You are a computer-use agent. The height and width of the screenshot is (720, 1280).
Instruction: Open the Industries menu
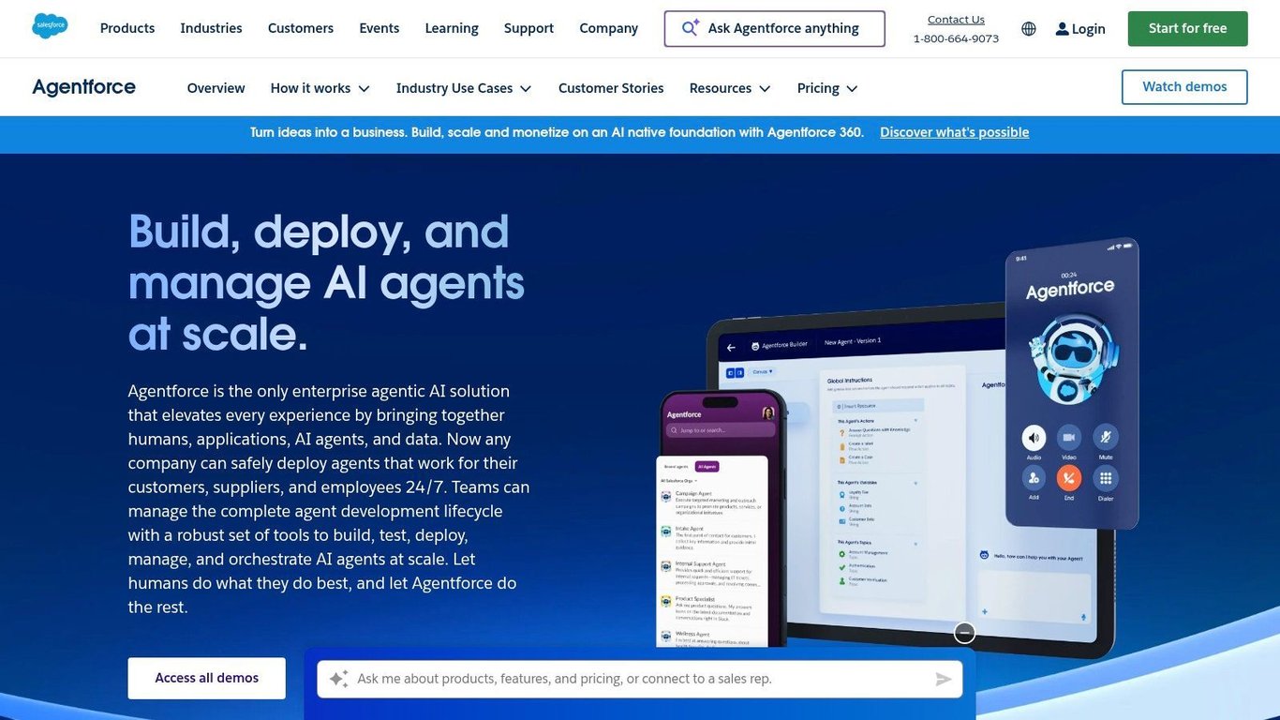coord(211,28)
